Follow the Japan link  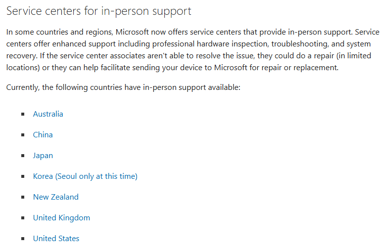point(43,156)
